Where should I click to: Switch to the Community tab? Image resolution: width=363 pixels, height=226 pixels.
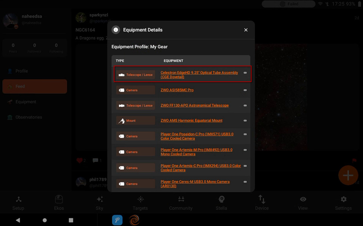tap(181, 203)
